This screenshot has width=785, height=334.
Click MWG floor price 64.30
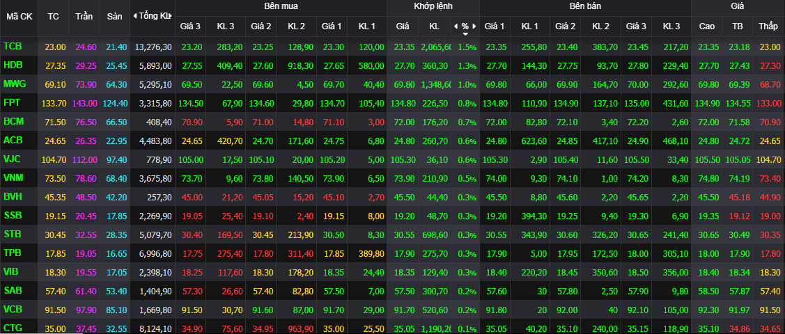[116, 84]
